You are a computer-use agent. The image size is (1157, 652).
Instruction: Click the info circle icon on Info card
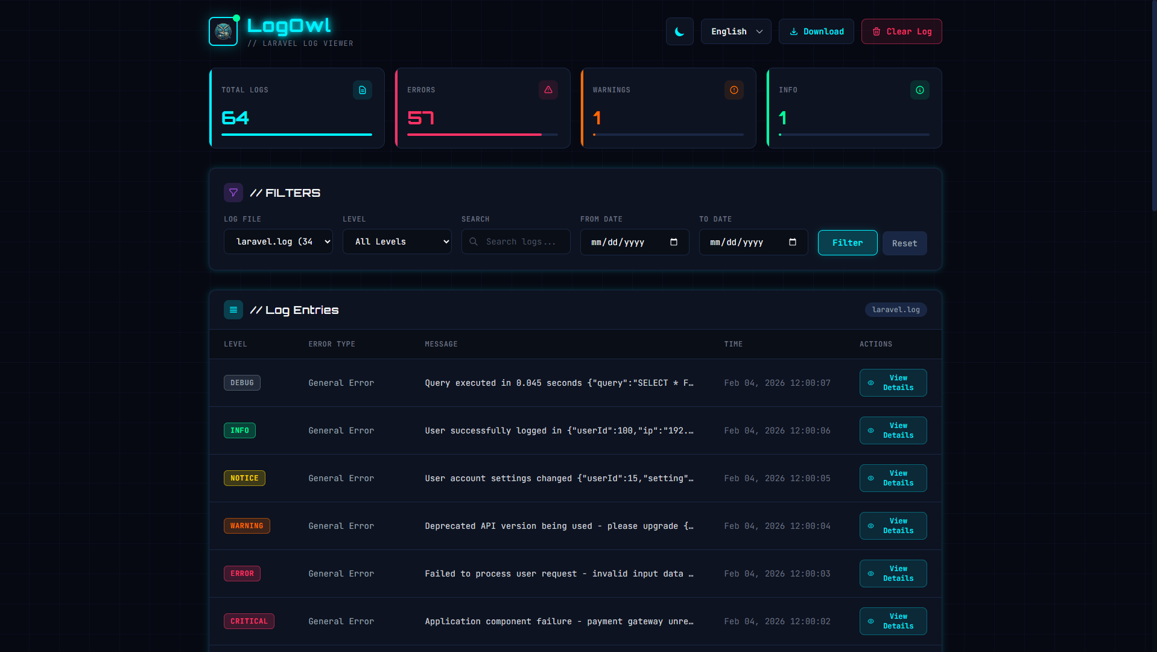coord(919,89)
